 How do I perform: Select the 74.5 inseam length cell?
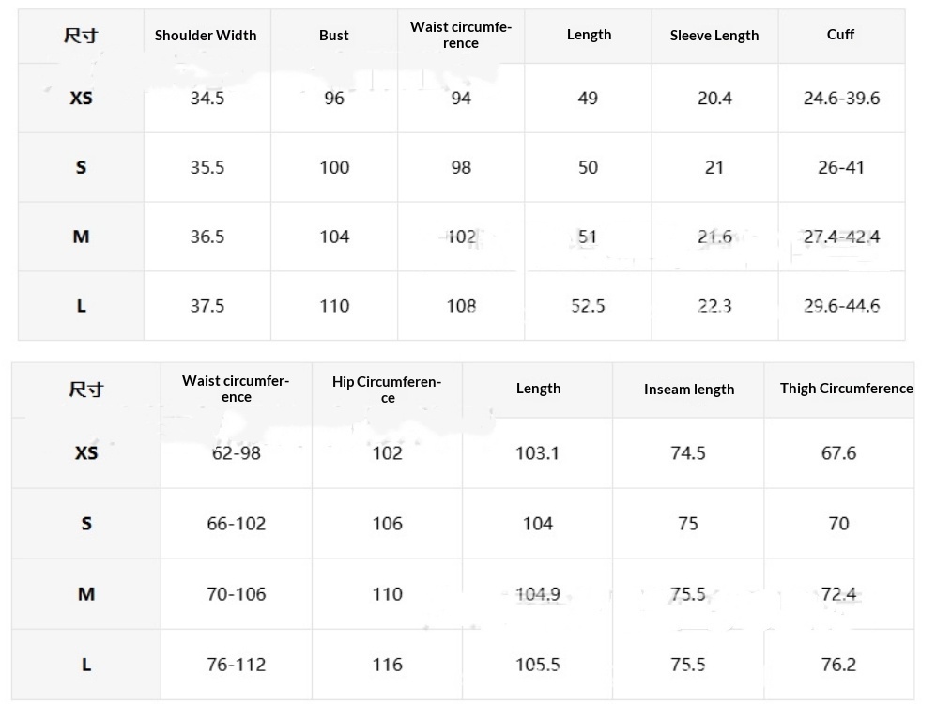point(688,453)
